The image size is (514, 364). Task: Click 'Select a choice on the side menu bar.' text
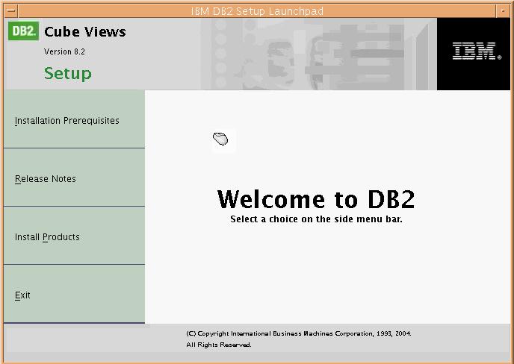tap(316, 219)
